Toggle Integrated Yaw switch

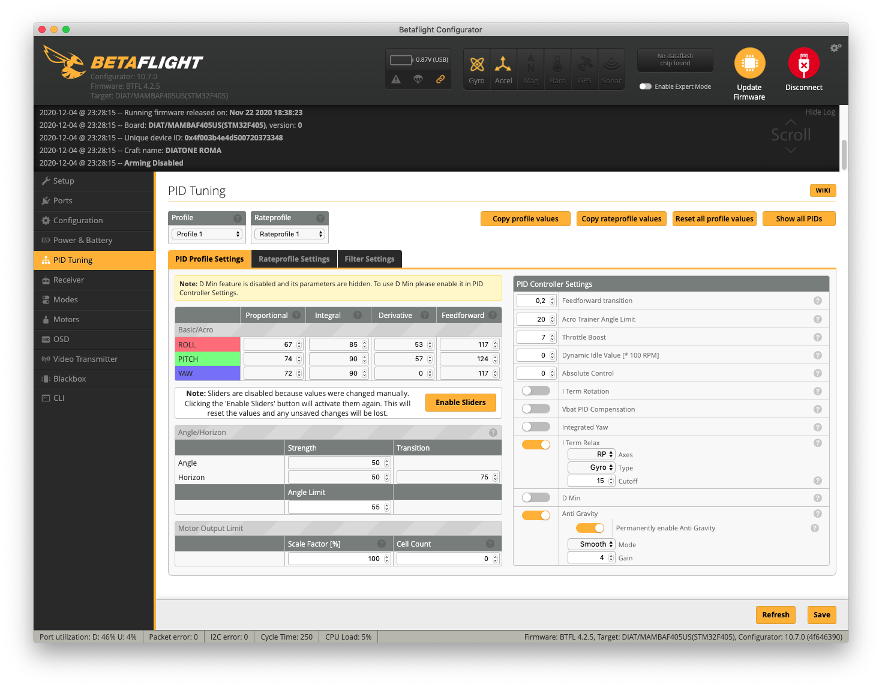(536, 427)
